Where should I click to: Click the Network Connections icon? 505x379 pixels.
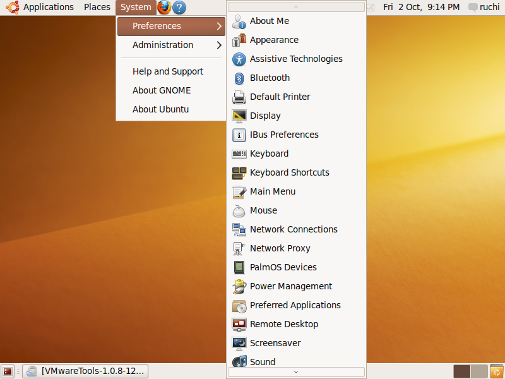[x=239, y=230]
